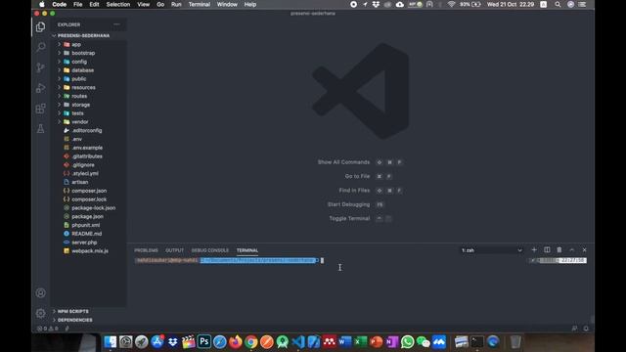Open WhatsApp from the Dock

click(x=407, y=341)
